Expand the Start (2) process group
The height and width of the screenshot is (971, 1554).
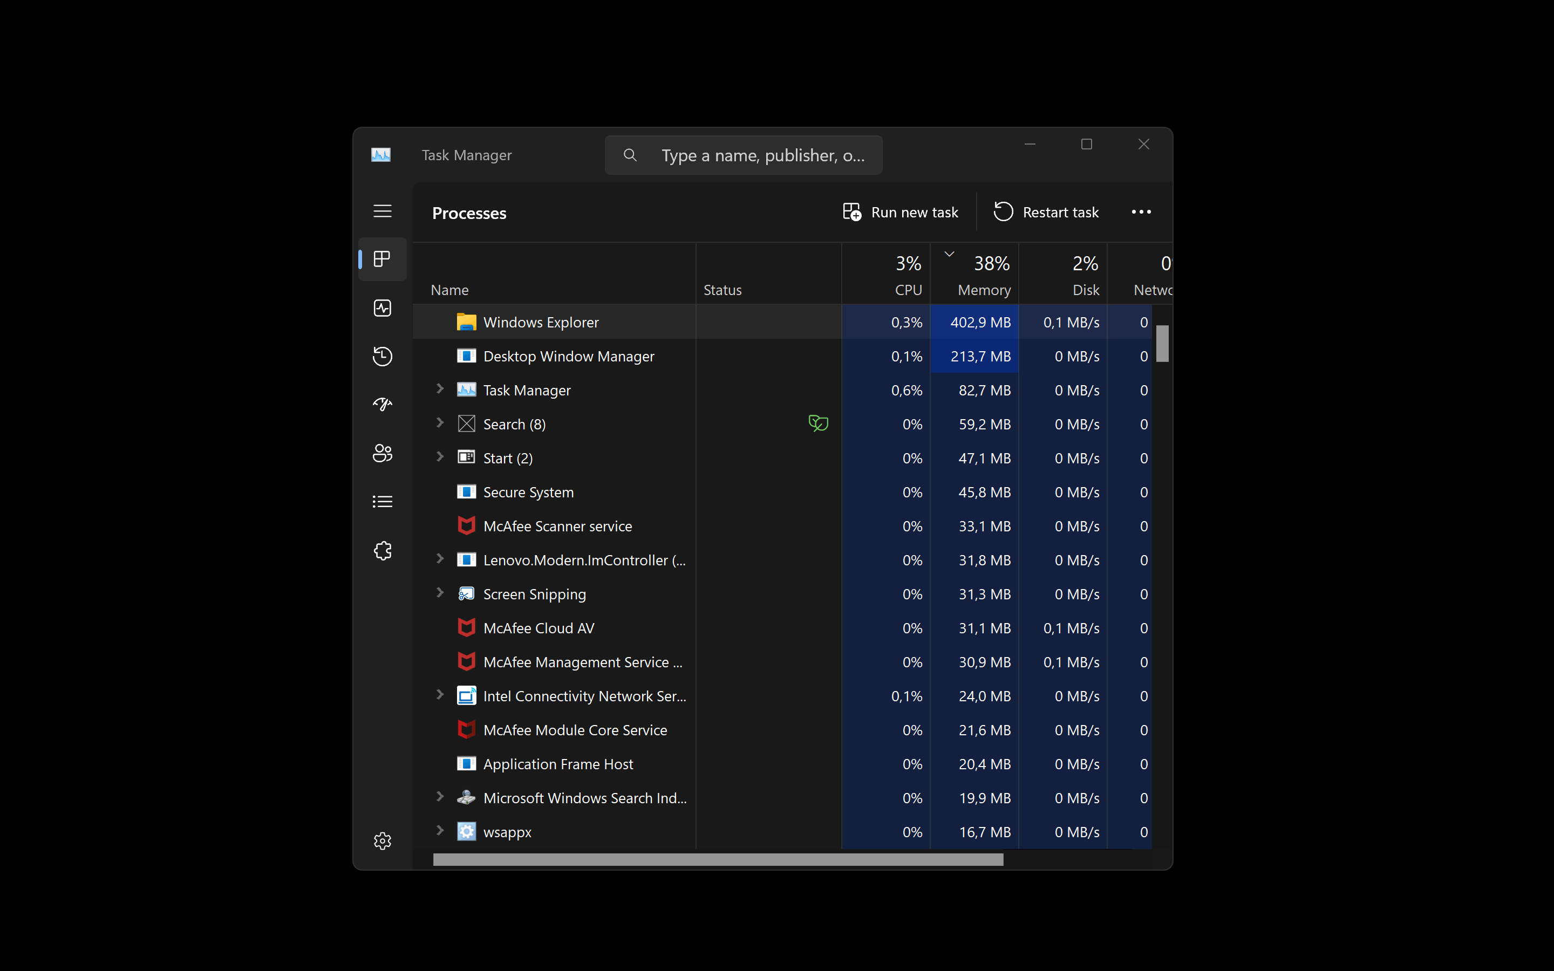[440, 457]
